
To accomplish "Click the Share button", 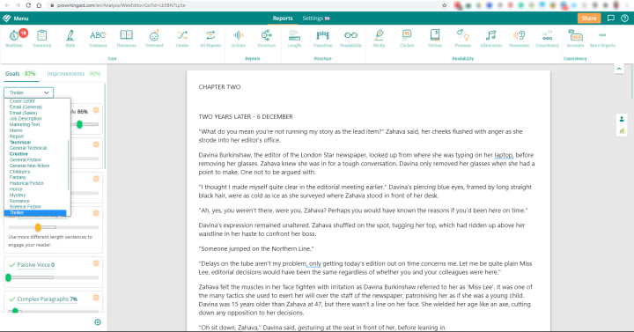I will click(x=589, y=18).
